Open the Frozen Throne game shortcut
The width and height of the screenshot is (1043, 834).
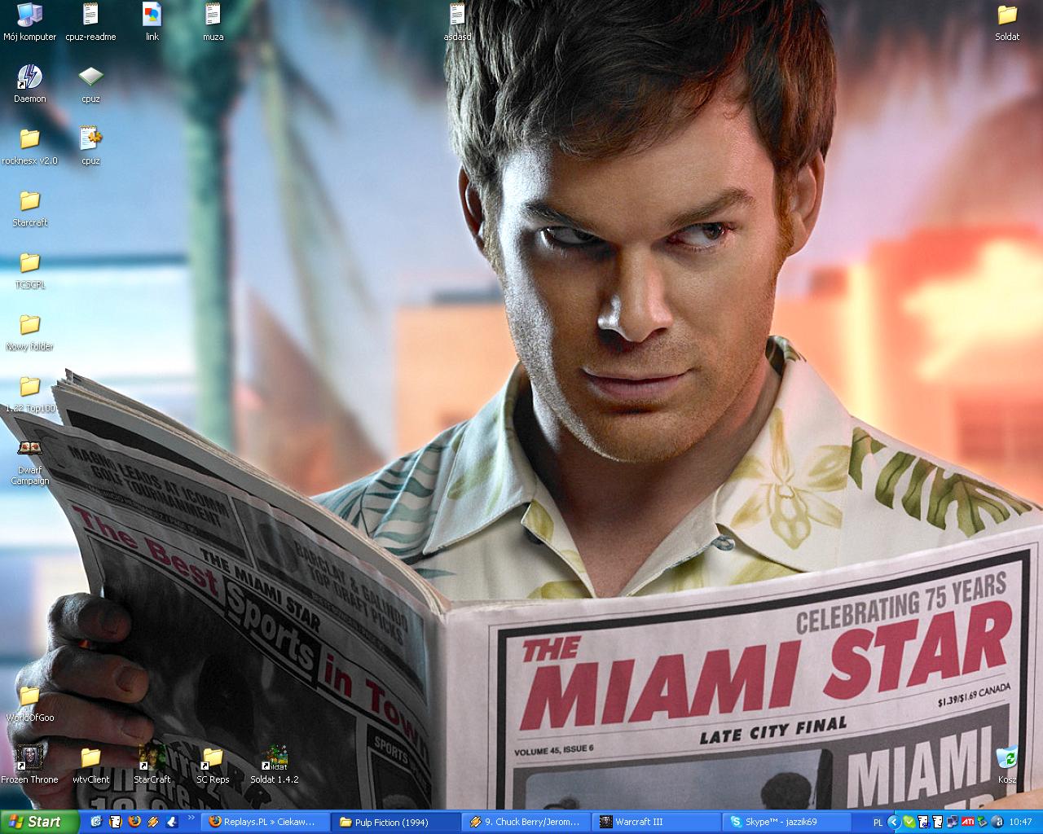point(30,757)
